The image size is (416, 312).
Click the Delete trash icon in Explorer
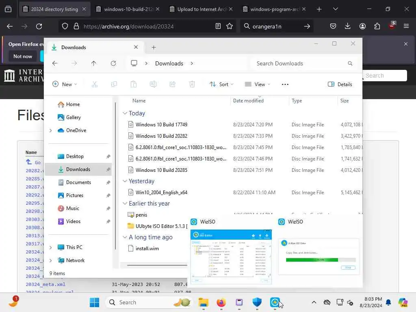[x=192, y=84]
